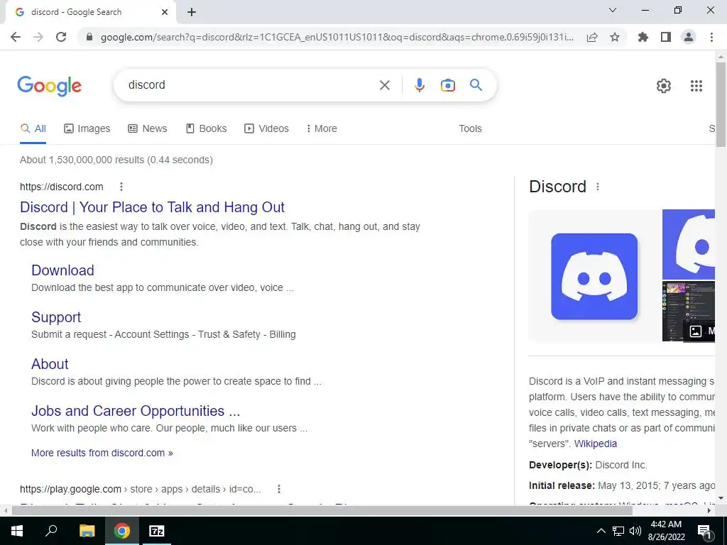Open the notification center icon
The image size is (727, 545).
coord(704,532)
